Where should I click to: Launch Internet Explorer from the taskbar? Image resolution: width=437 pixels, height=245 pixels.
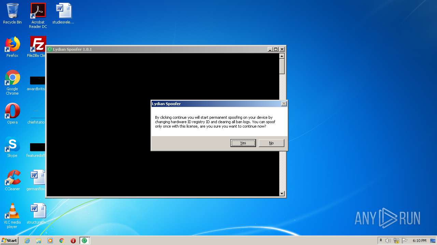27,241
